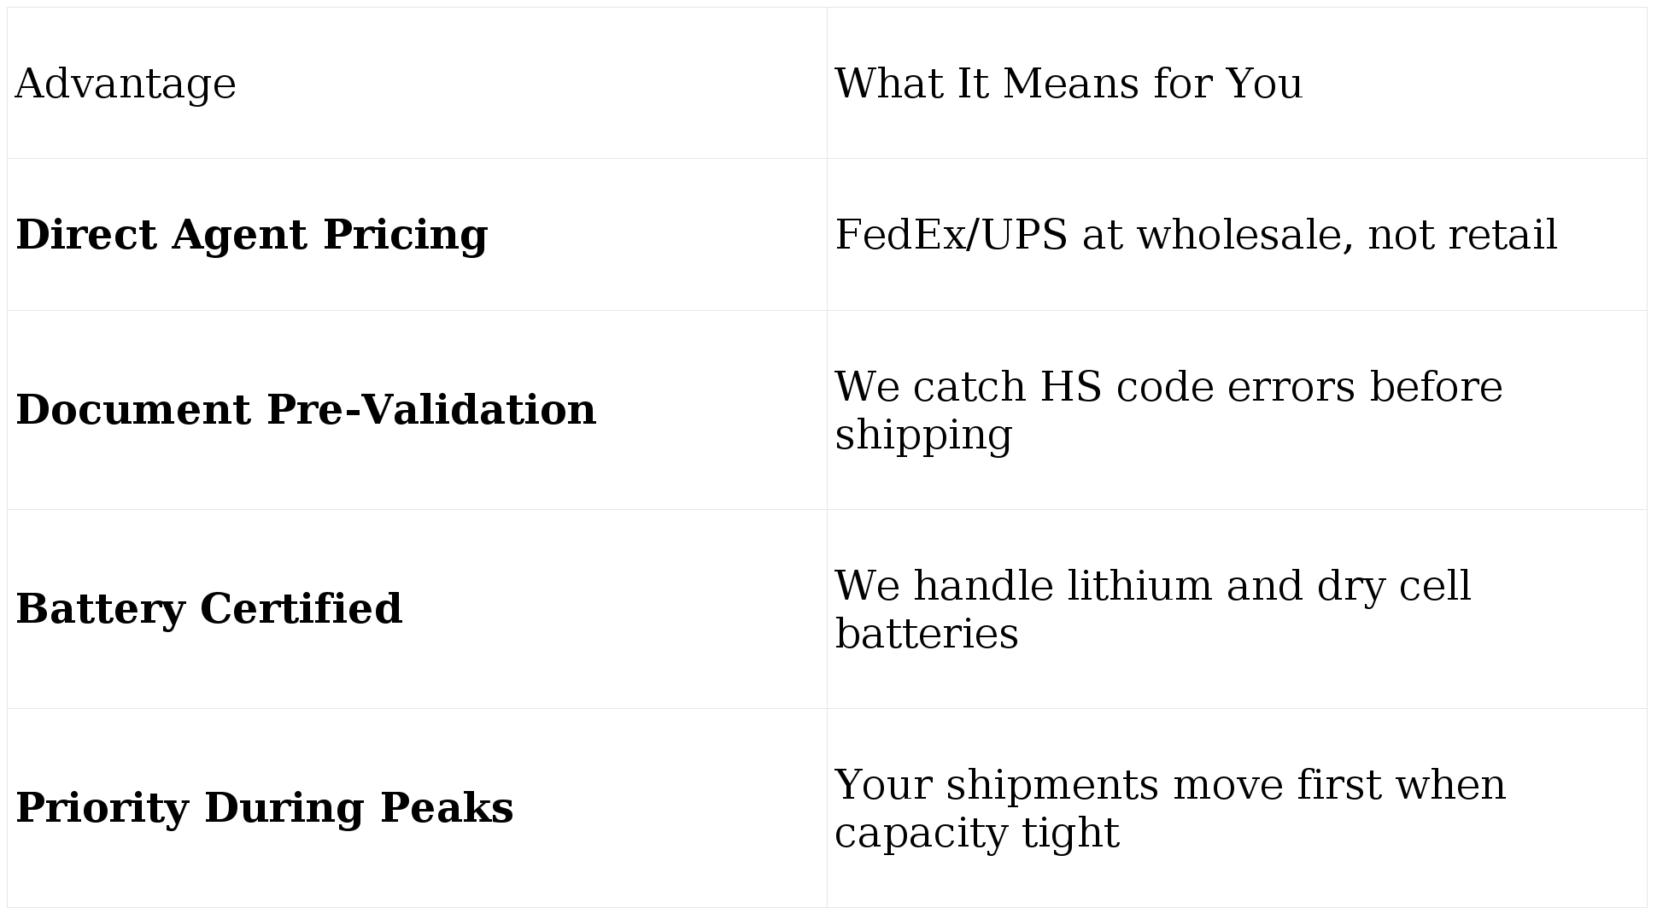
Task: Click the word "errors" in document row
Action: click(1291, 387)
